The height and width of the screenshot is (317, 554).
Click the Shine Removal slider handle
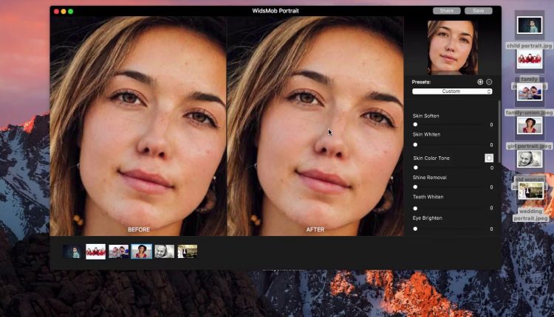(415, 187)
